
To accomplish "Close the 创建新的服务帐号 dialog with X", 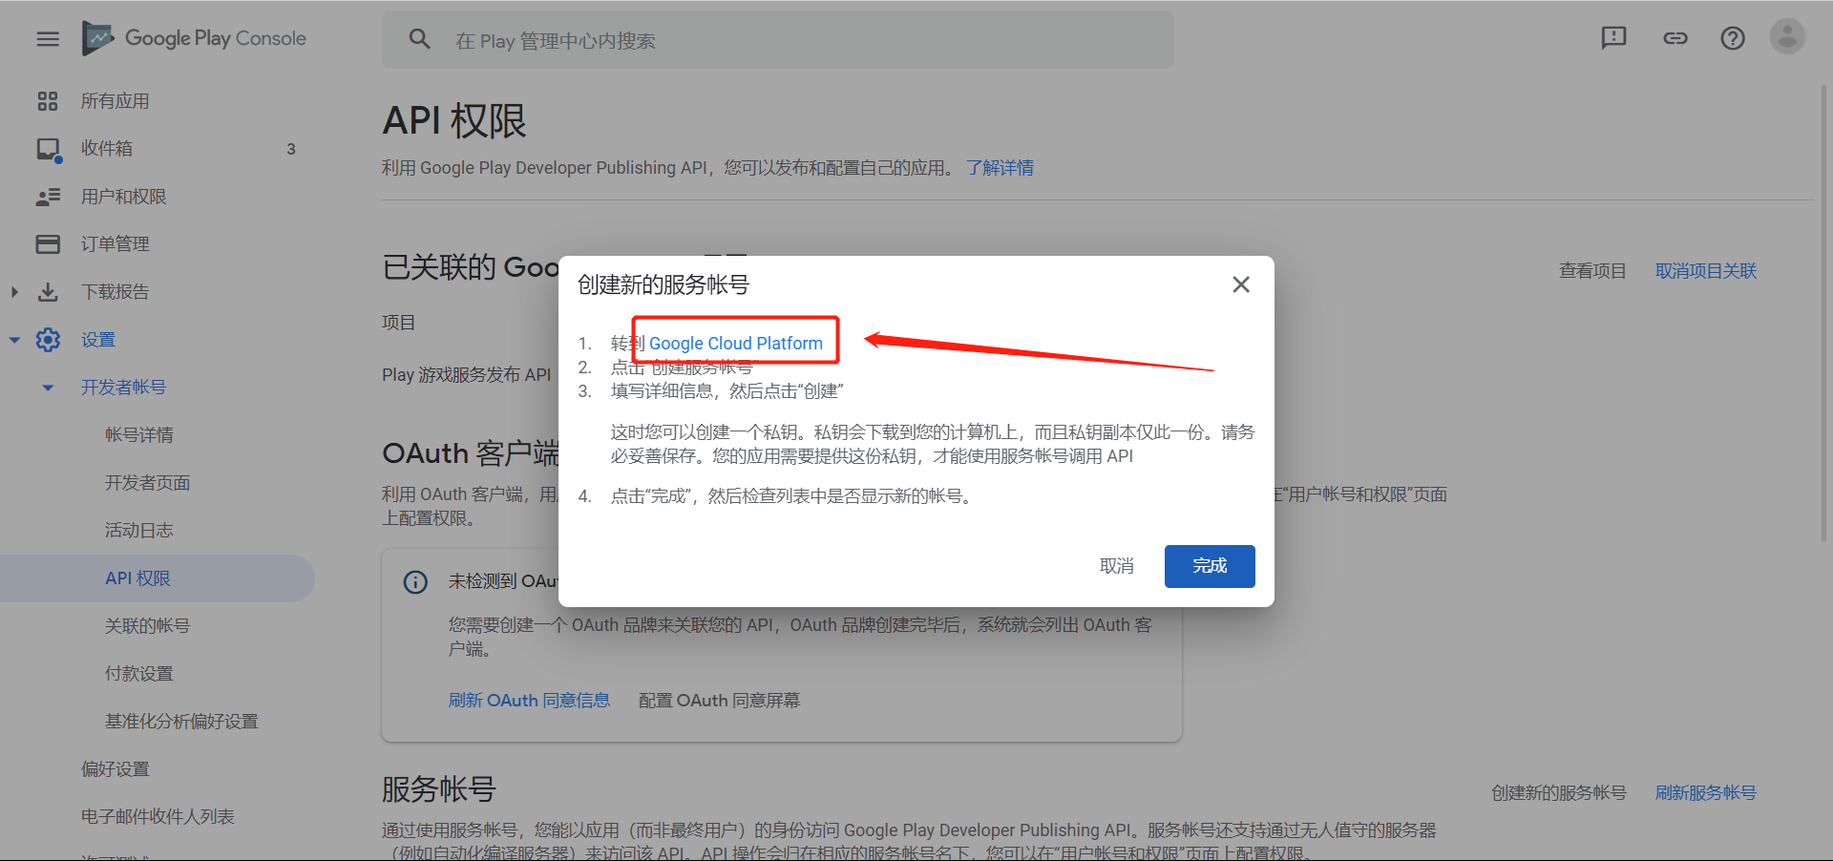I will (1241, 284).
